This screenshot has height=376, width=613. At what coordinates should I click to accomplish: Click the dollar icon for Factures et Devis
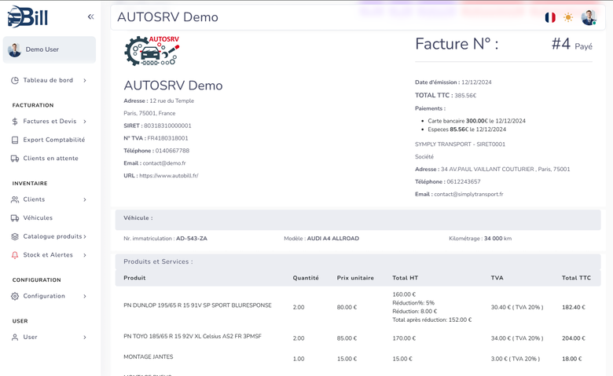(15, 122)
